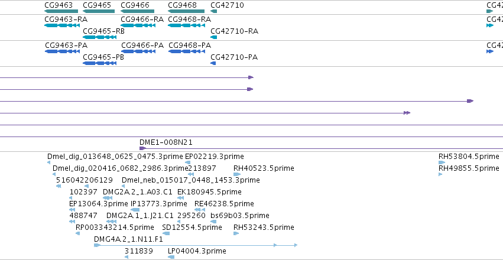Click the Dmel_neb_015017_0448_1453.3prime label
Viewport: 503px width, 260px height.
(x=191, y=180)
